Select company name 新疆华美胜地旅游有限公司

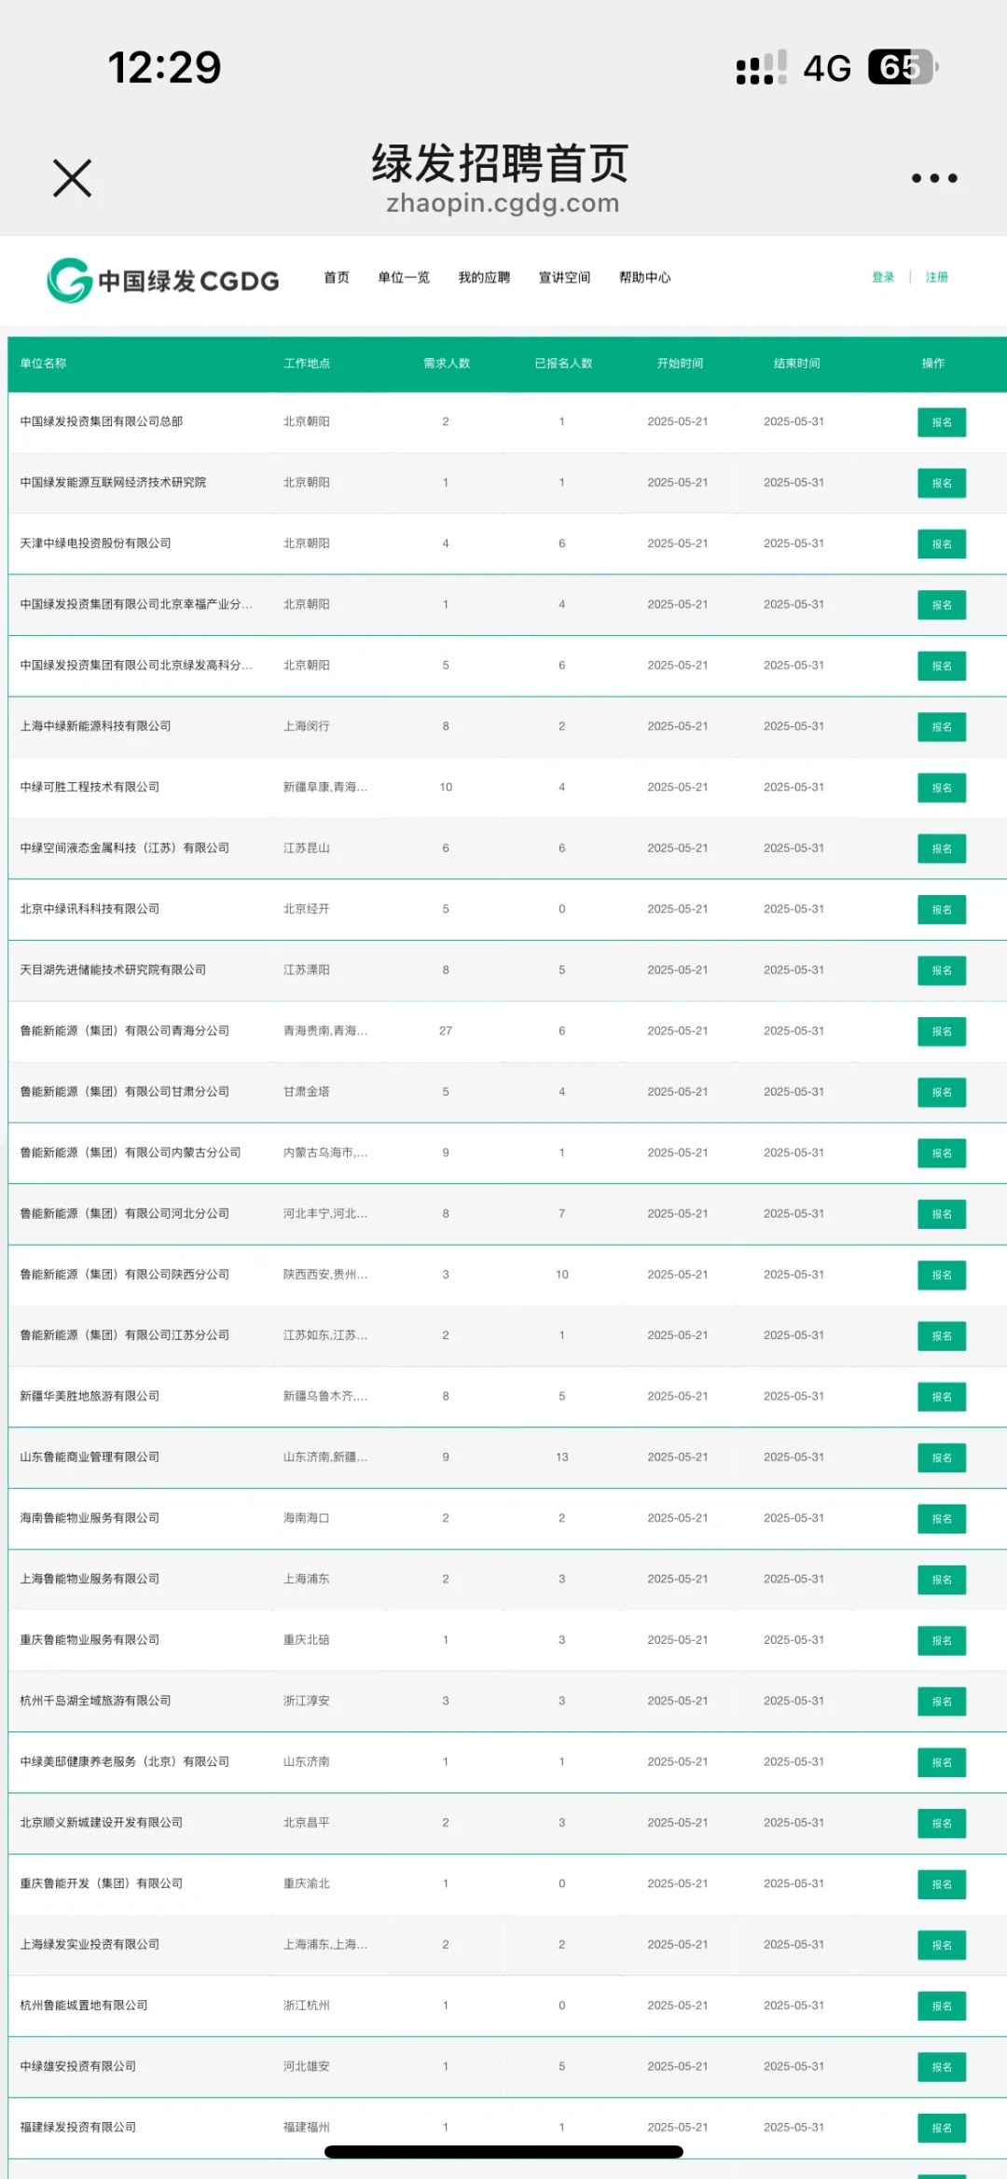click(x=90, y=1396)
